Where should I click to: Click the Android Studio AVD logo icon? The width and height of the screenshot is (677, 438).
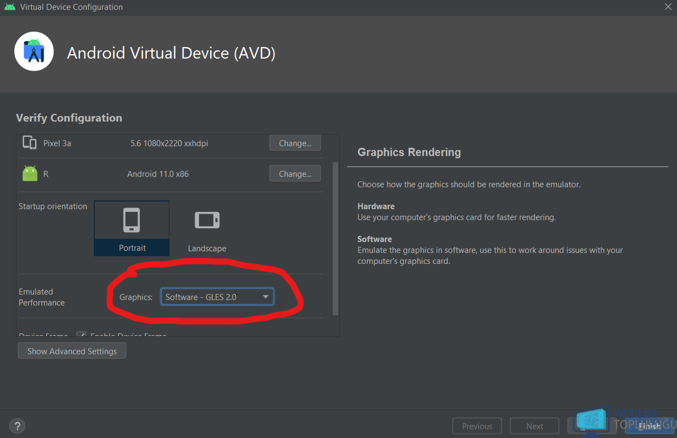tap(34, 51)
